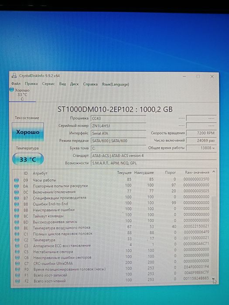Click status icon of C2 Температура row
229x305 pixels.
click(17, 240)
